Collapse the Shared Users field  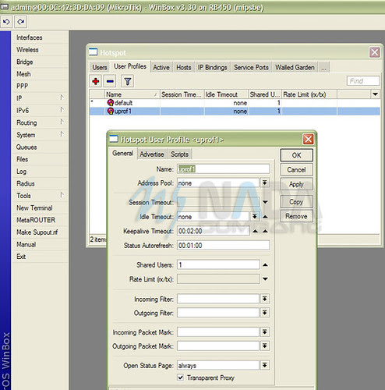click(x=265, y=265)
